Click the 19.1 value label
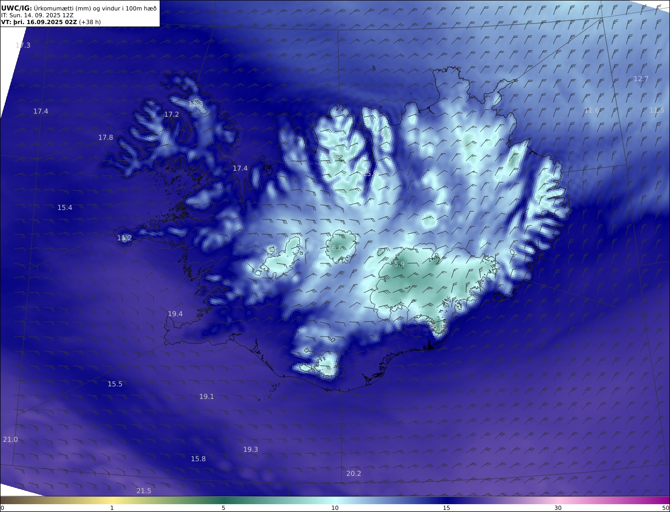This screenshot has height=512, width=670. 207,396
